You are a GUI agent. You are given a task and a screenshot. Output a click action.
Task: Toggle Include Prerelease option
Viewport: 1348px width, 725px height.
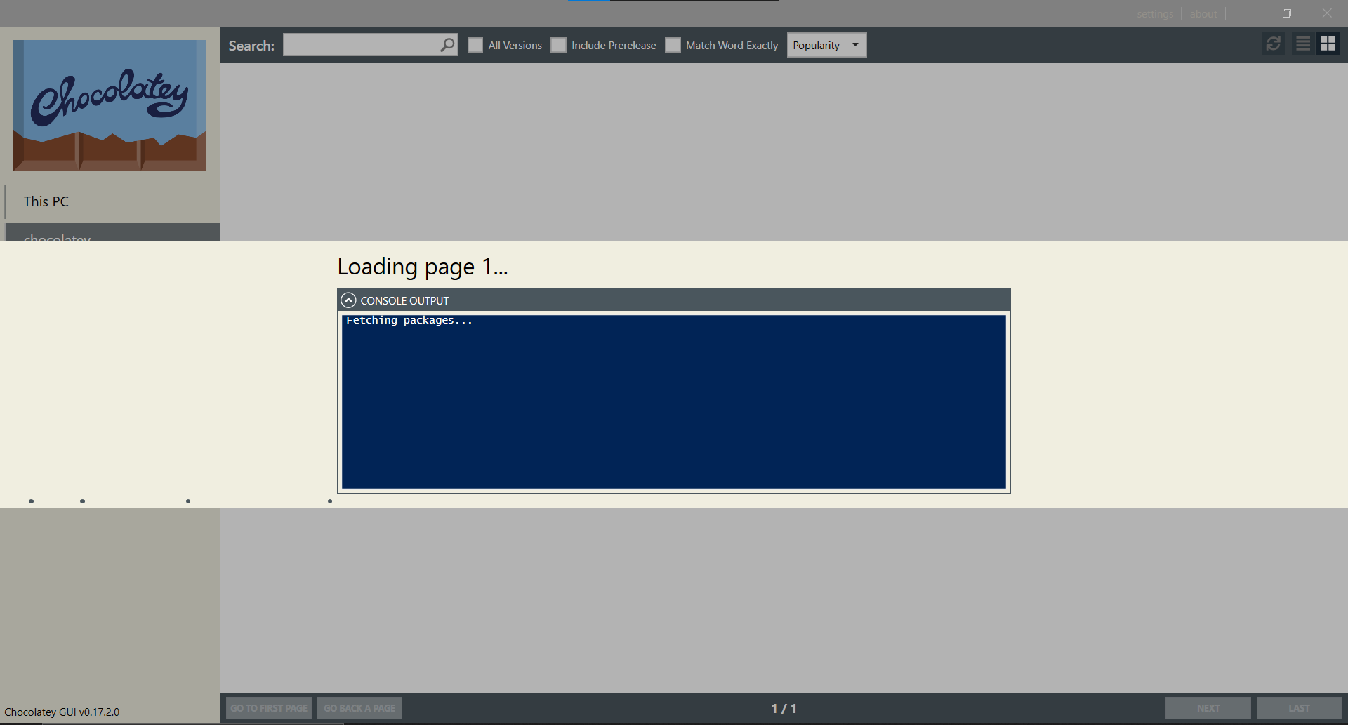558,45
